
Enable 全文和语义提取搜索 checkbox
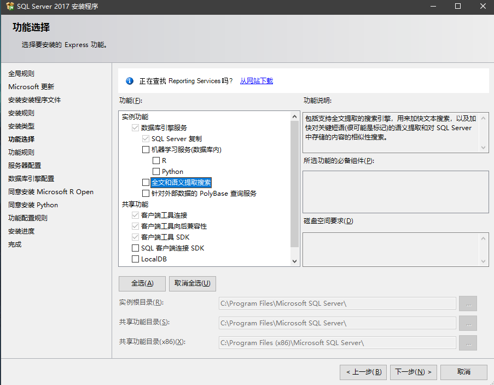[x=146, y=183]
